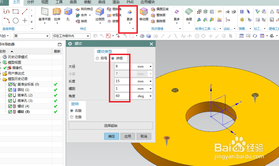Toggle checkbox for 螺纹 (5)
This screenshot has width=279, height=166.
click(x=10, y=112)
